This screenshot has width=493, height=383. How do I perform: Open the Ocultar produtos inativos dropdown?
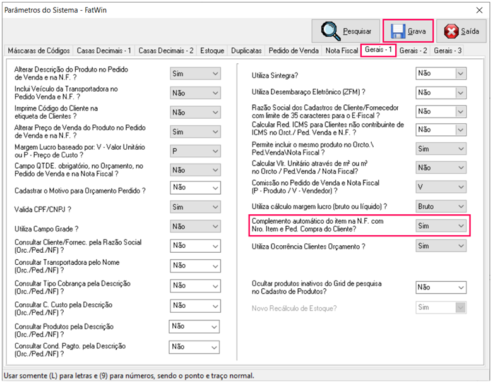pos(460,287)
